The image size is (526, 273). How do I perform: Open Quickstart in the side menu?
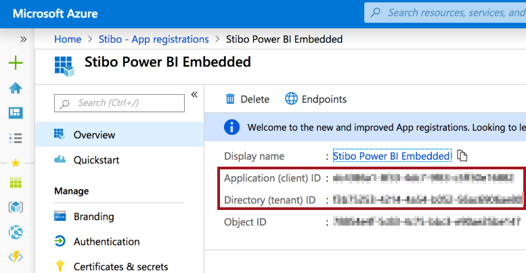(x=96, y=160)
